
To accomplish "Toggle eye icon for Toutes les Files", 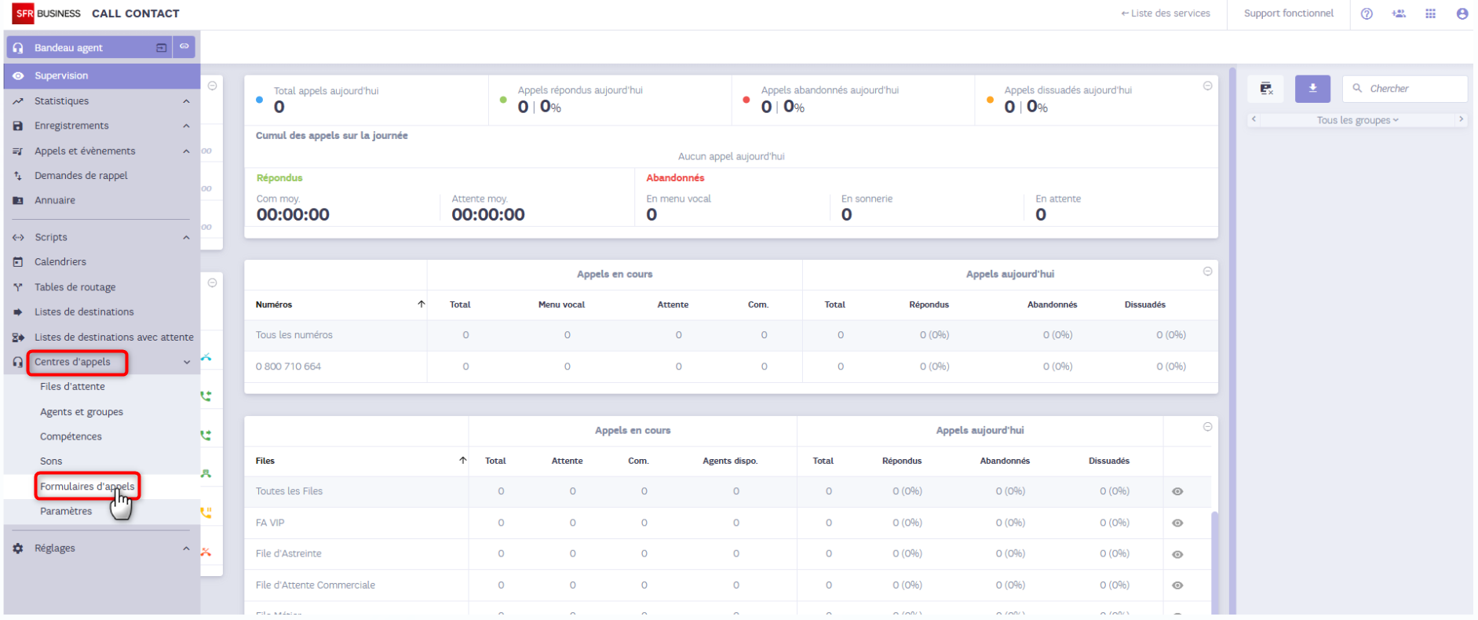I will pyautogui.click(x=1177, y=491).
